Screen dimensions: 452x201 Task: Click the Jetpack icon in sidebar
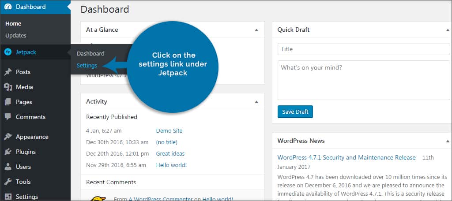coord(8,52)
